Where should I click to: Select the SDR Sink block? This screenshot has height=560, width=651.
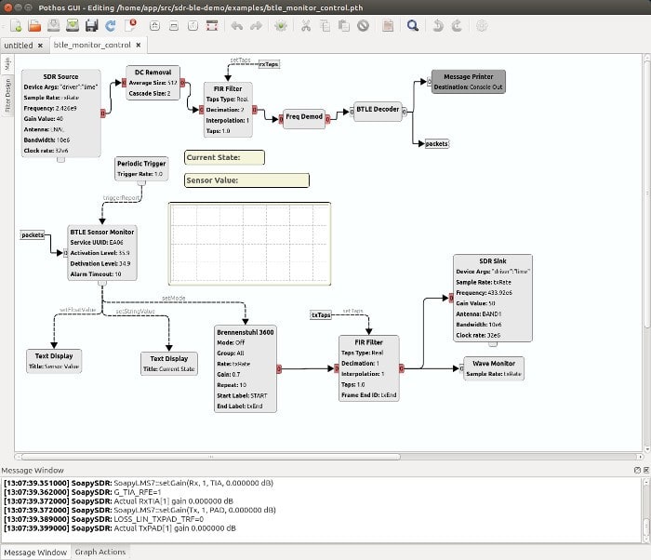[x=492, y=298]
